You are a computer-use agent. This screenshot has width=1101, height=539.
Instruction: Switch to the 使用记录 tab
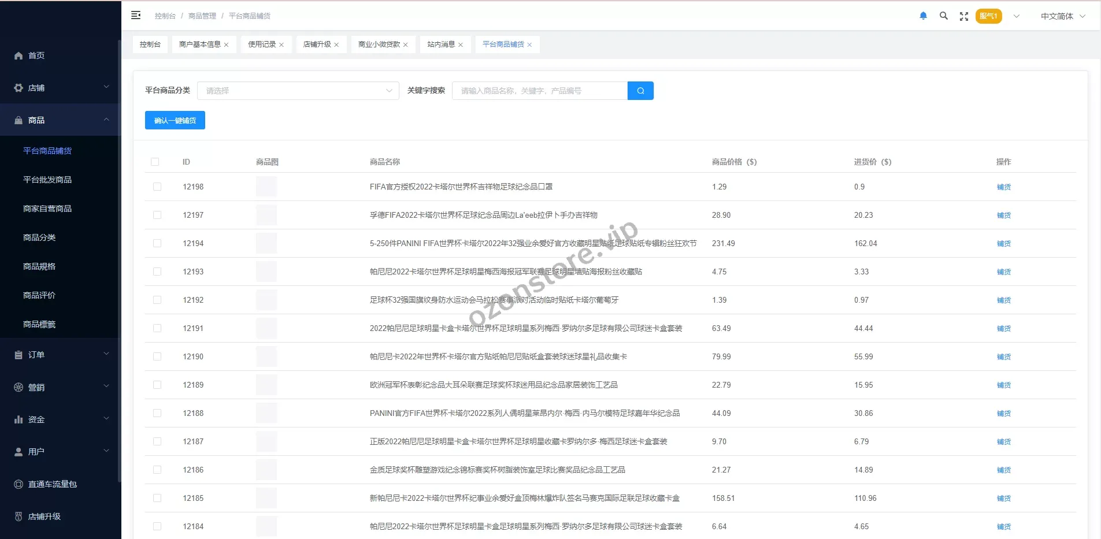(x=261, y=44)
